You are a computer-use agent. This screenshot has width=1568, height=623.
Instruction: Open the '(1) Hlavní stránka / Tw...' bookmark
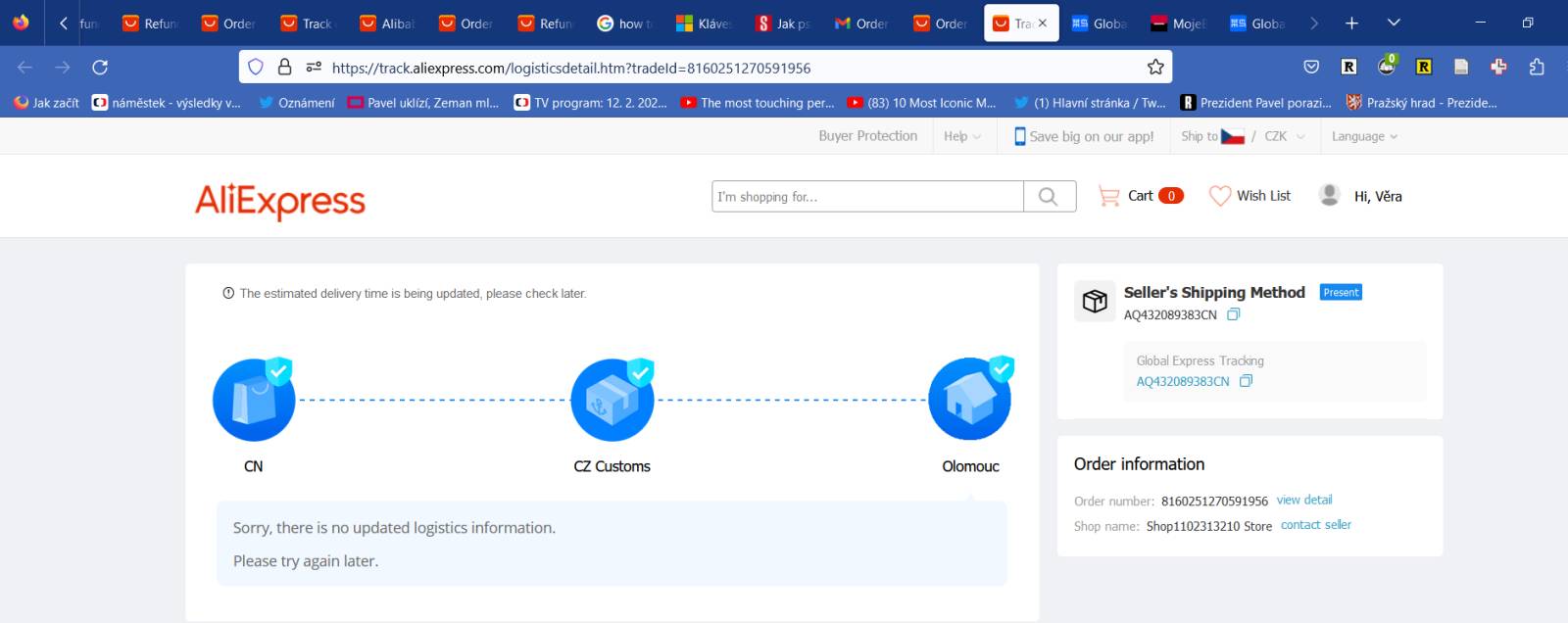pyautogui.click(x=1090, y=103)
